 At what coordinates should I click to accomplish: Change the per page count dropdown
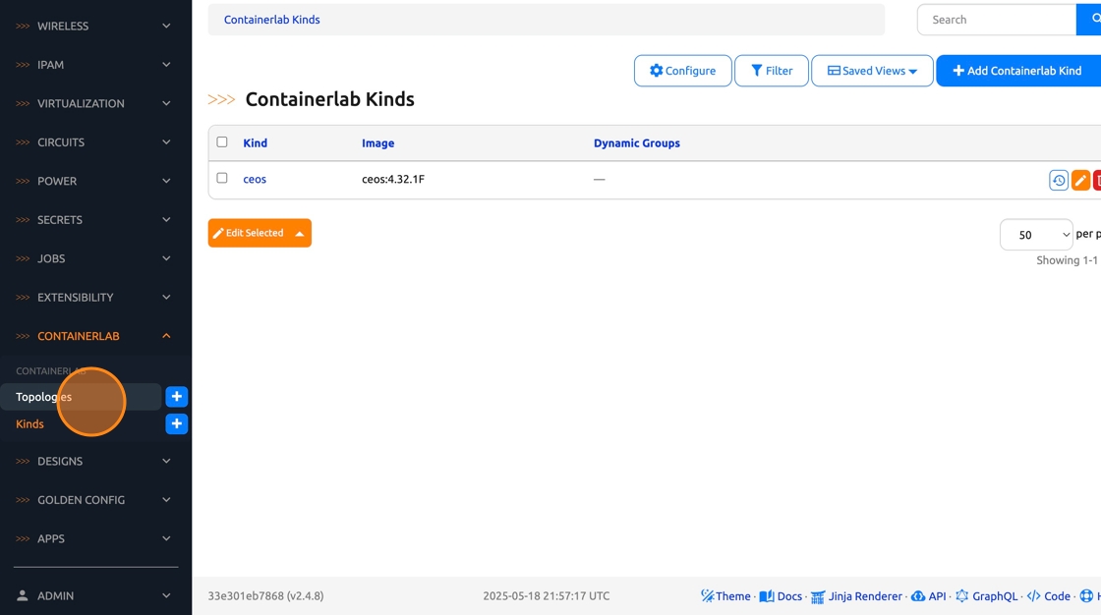pyautogui.click(x=1036, y=235)
